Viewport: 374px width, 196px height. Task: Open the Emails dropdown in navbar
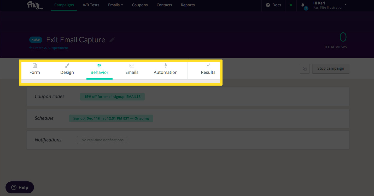[115, 5]
